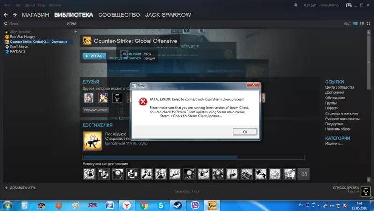Image resolution: width=374 pixels, height=211 pixels.
Task: Click the +35 more achievements tile
Action: [x=303, y=174]
